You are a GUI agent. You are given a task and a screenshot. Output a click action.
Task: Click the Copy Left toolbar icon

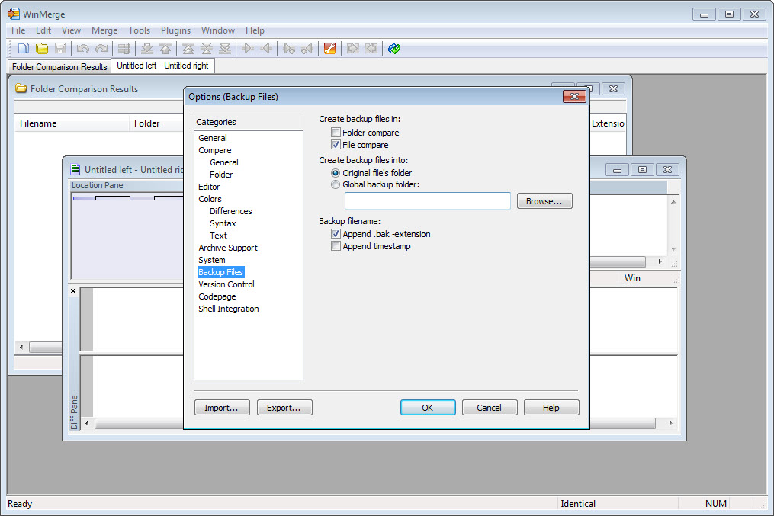267,48
